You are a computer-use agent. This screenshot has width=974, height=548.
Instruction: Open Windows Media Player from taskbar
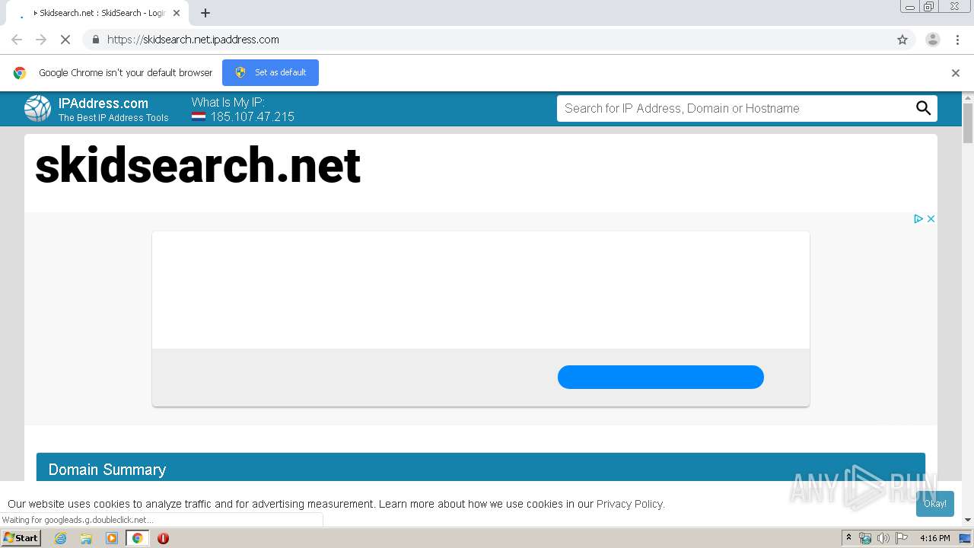coord(112,538)
